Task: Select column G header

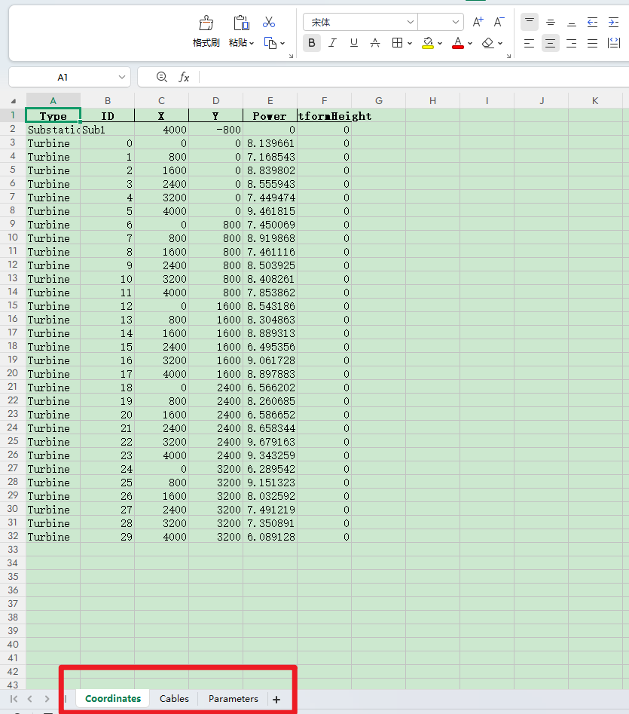Action: click(378, 100)
